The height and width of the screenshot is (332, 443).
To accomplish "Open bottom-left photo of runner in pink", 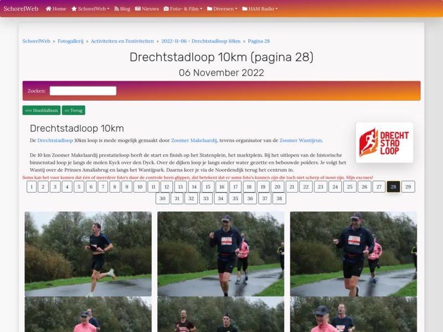I will pos(88,314).
